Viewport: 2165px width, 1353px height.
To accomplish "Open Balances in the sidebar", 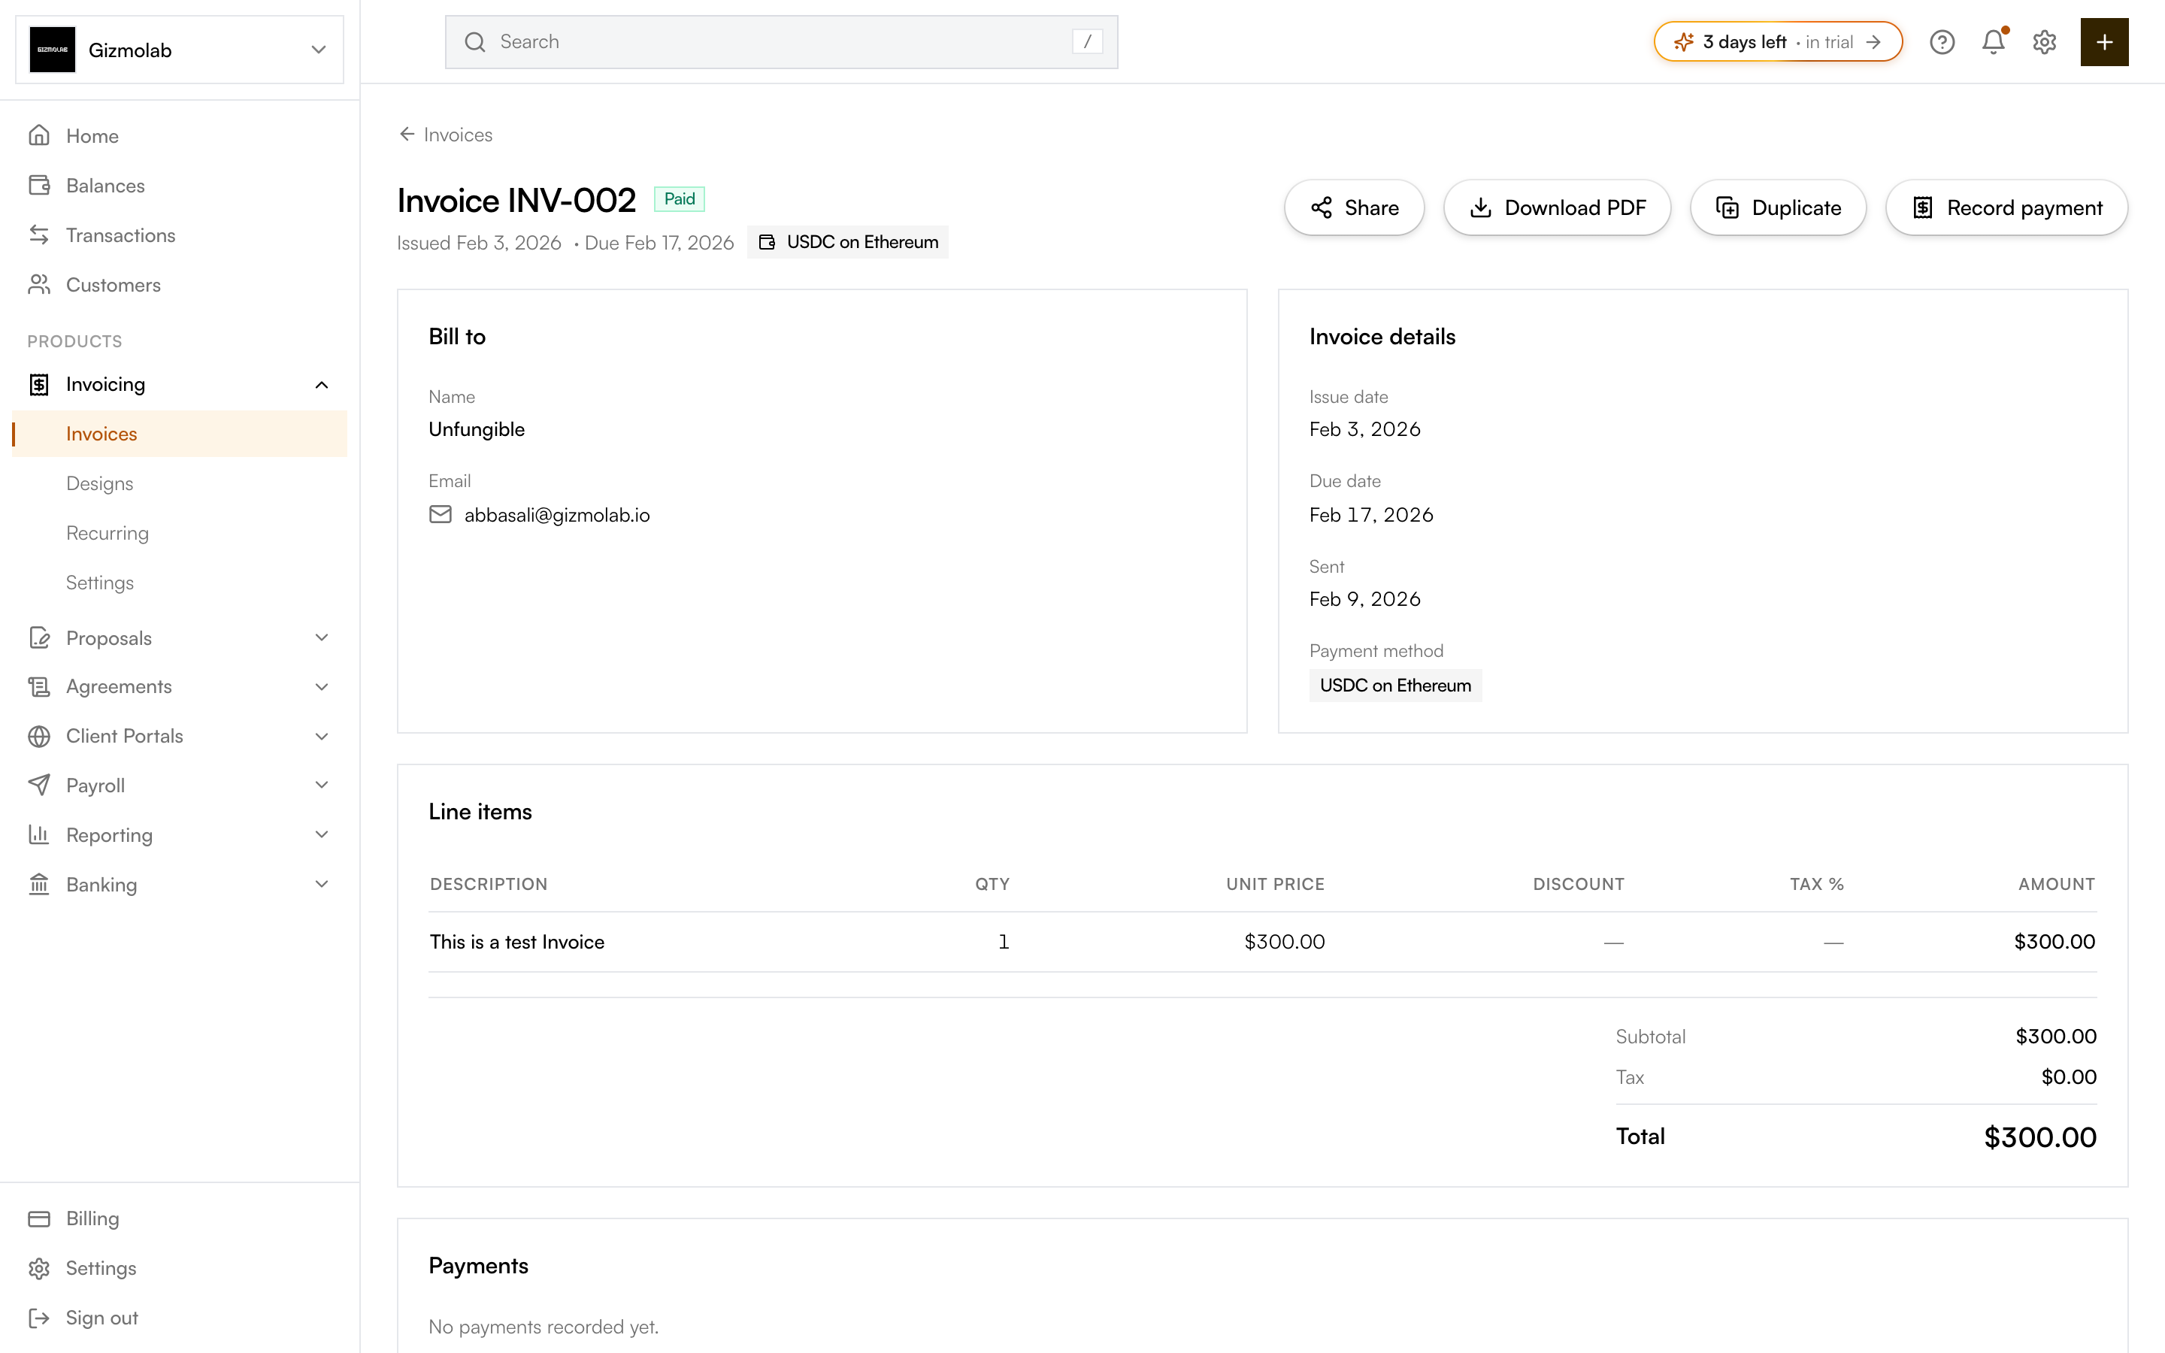I will [179, 185].
